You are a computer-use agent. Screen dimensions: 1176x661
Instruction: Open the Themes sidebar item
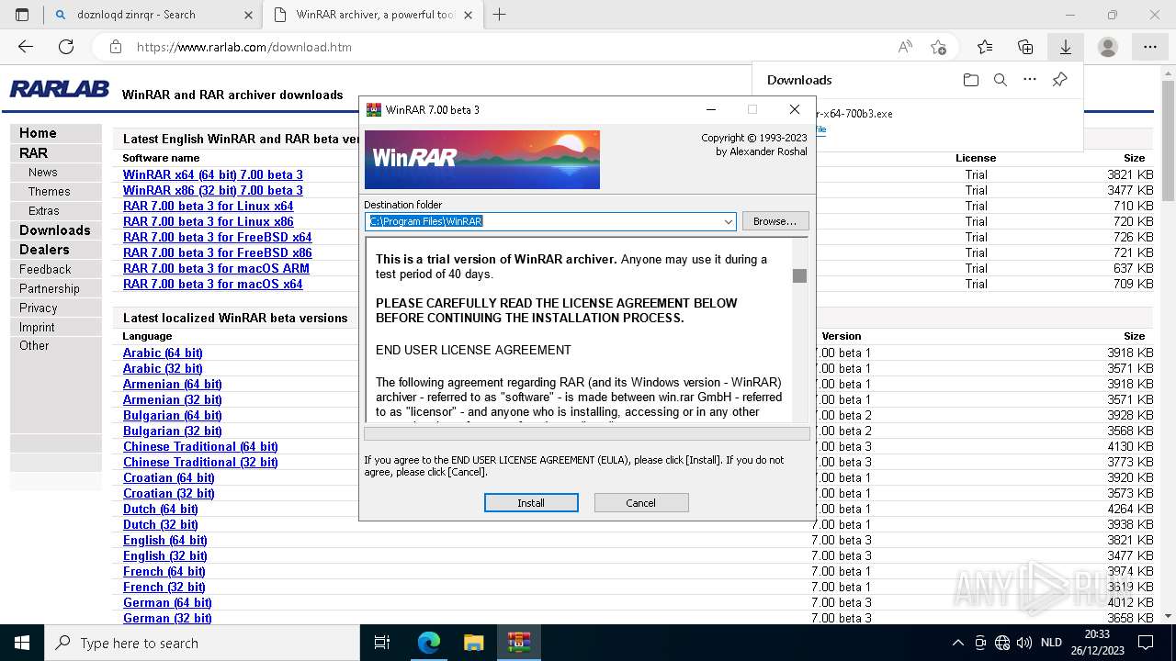point(49,191)
